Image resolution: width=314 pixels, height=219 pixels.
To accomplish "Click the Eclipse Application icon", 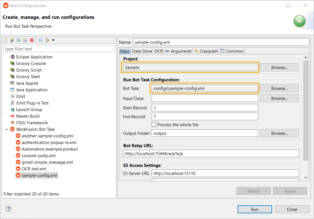I will pos(12,57).
